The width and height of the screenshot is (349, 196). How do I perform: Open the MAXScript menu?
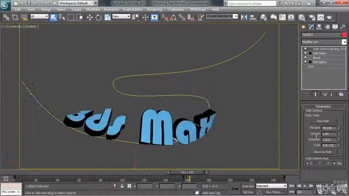click(198, 10)
